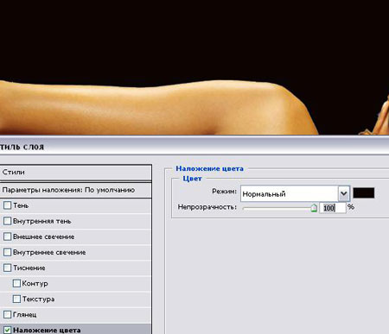The image size is (389, 334).
Task: Click the Непрозрачность: label
Action: [207, 207]
